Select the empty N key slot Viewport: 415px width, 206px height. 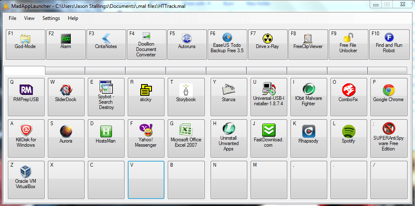229,179
